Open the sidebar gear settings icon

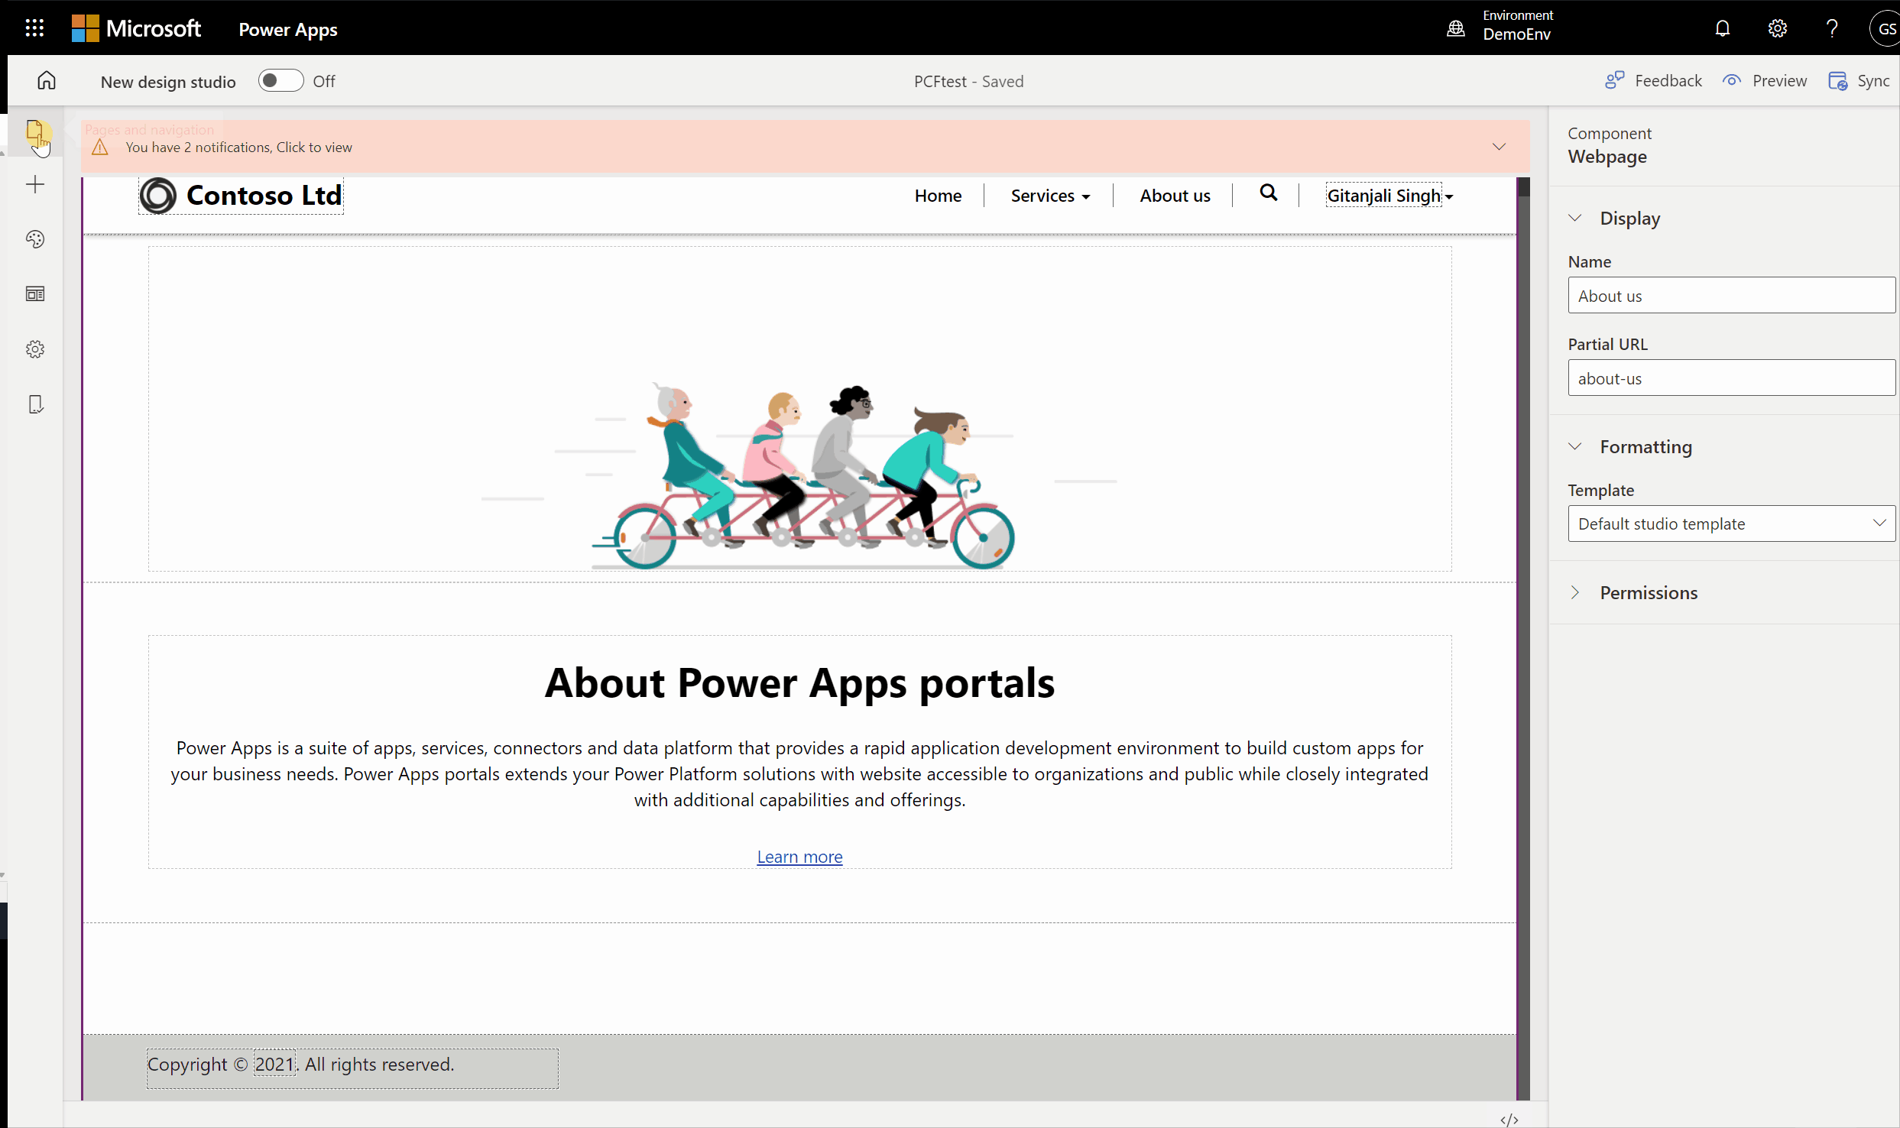[x=35, y=349]
